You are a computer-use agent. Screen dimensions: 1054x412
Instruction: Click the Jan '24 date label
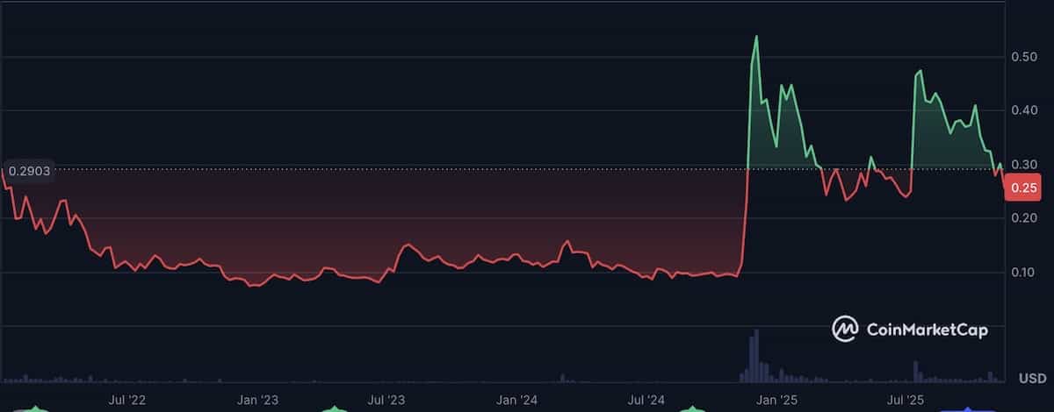tap(517, 401)
